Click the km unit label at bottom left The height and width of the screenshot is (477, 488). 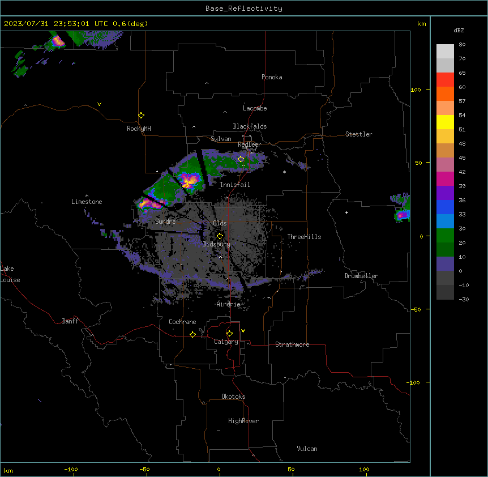pyautogui.click(x=8, y=470)
